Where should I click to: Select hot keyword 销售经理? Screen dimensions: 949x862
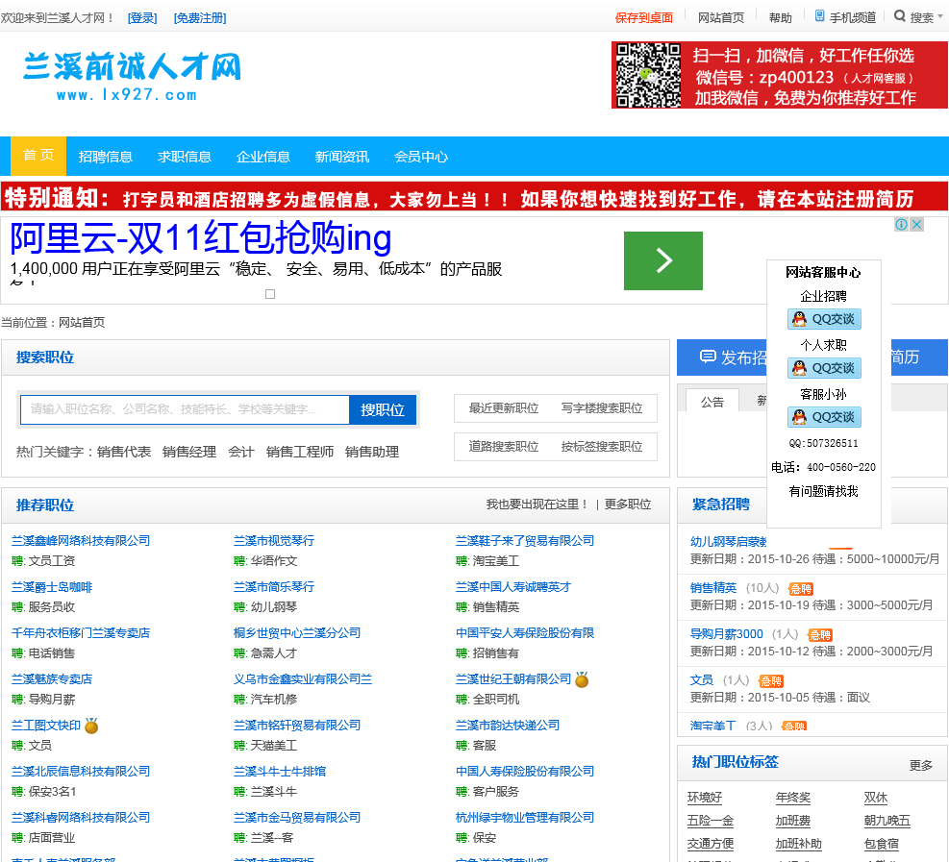tap(189, 452)
